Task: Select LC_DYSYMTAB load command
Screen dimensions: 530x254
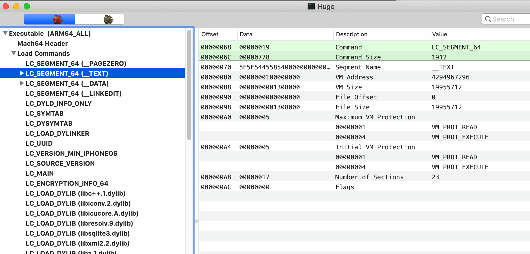Action: click(x=49, y=124)
